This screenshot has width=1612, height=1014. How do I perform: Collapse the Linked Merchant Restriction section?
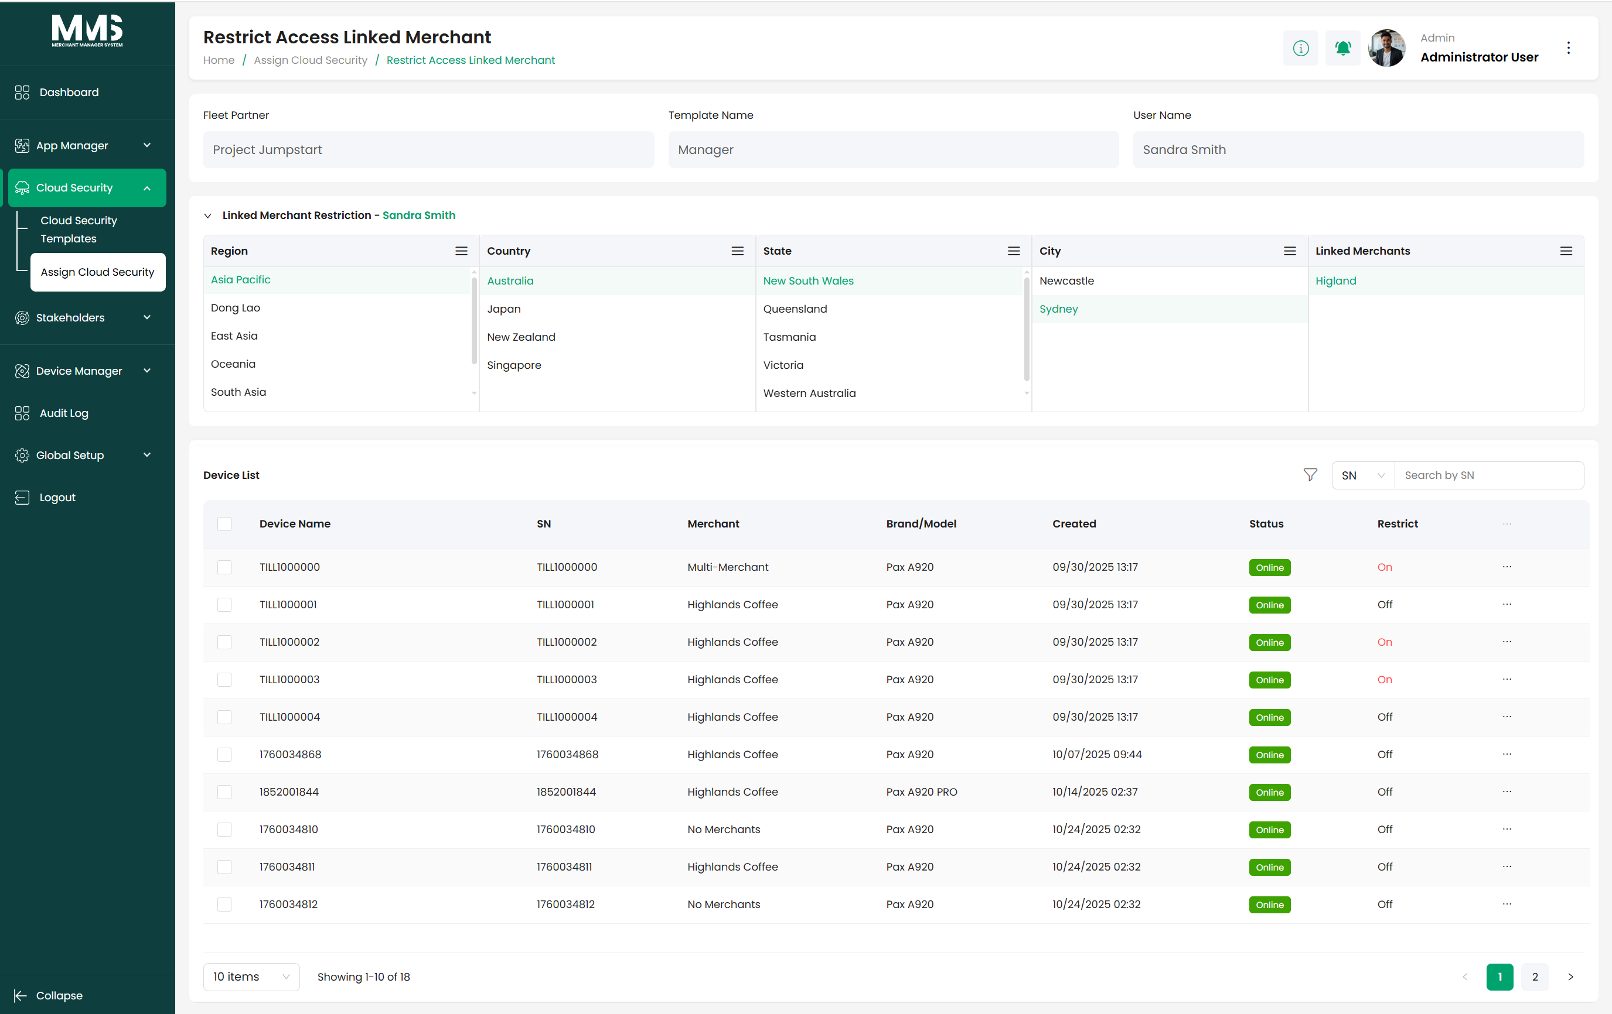click(x=207, y=215)
